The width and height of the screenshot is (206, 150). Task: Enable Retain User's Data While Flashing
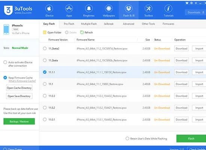click(127, 138)
